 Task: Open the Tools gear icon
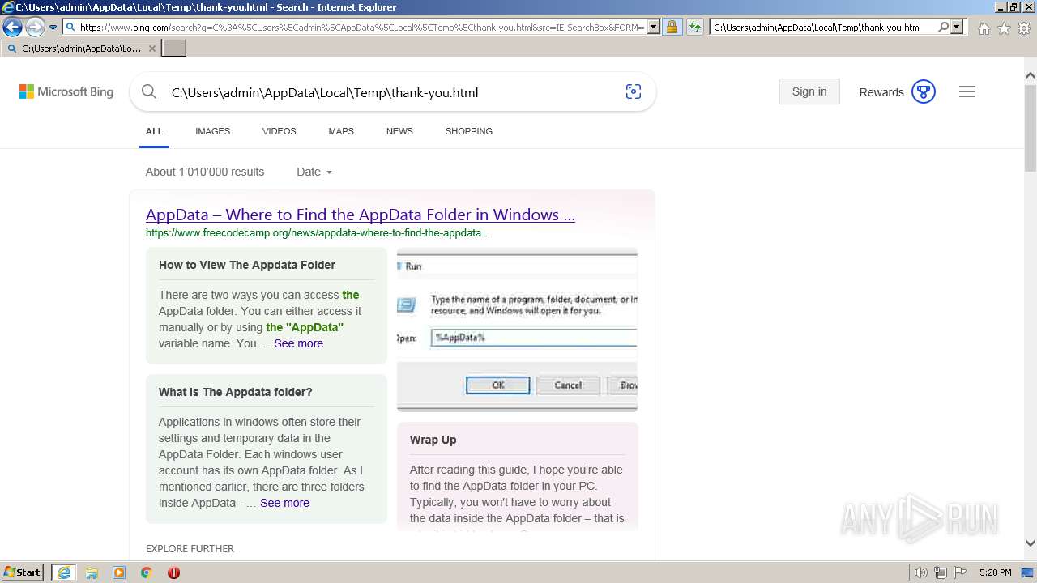click(1024, 28)
